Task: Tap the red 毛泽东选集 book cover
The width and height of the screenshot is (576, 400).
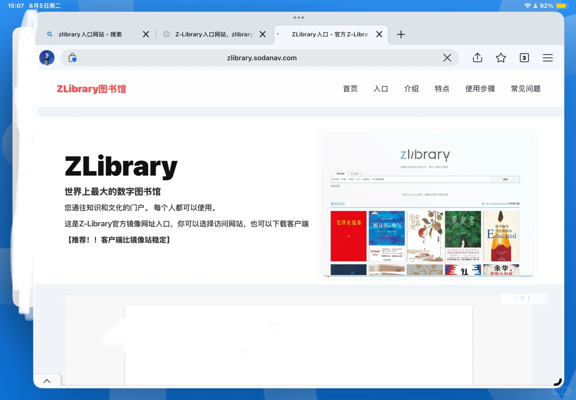Action: click(x=348, y=236)
